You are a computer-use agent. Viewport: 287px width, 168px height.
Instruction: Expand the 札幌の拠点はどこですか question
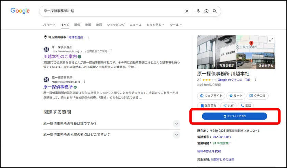point(112,135)
